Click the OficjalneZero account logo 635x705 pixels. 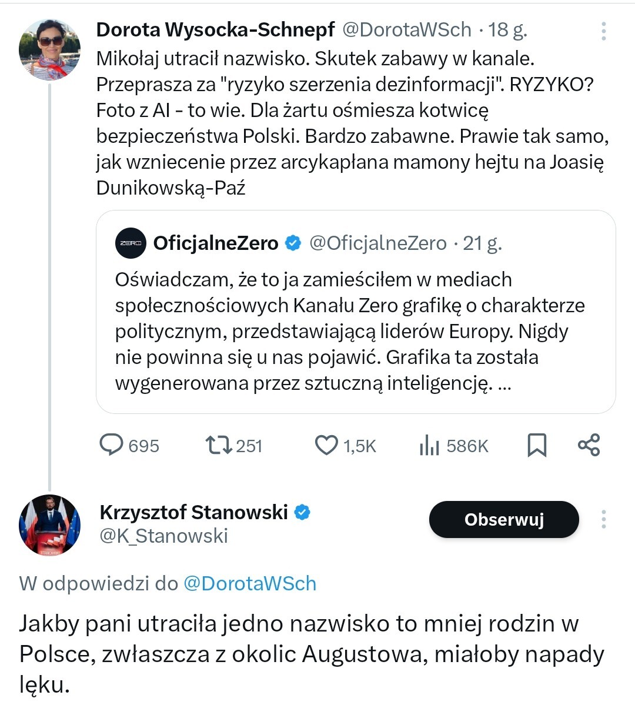click(131, 243)
